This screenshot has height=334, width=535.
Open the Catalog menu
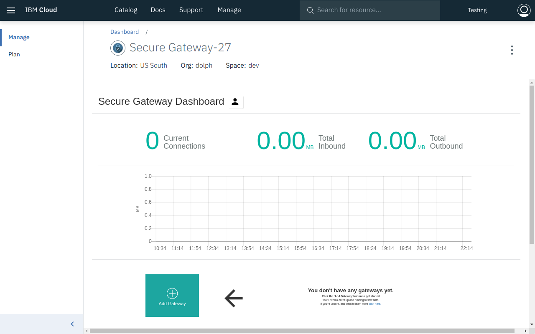[x=126, y=10]
